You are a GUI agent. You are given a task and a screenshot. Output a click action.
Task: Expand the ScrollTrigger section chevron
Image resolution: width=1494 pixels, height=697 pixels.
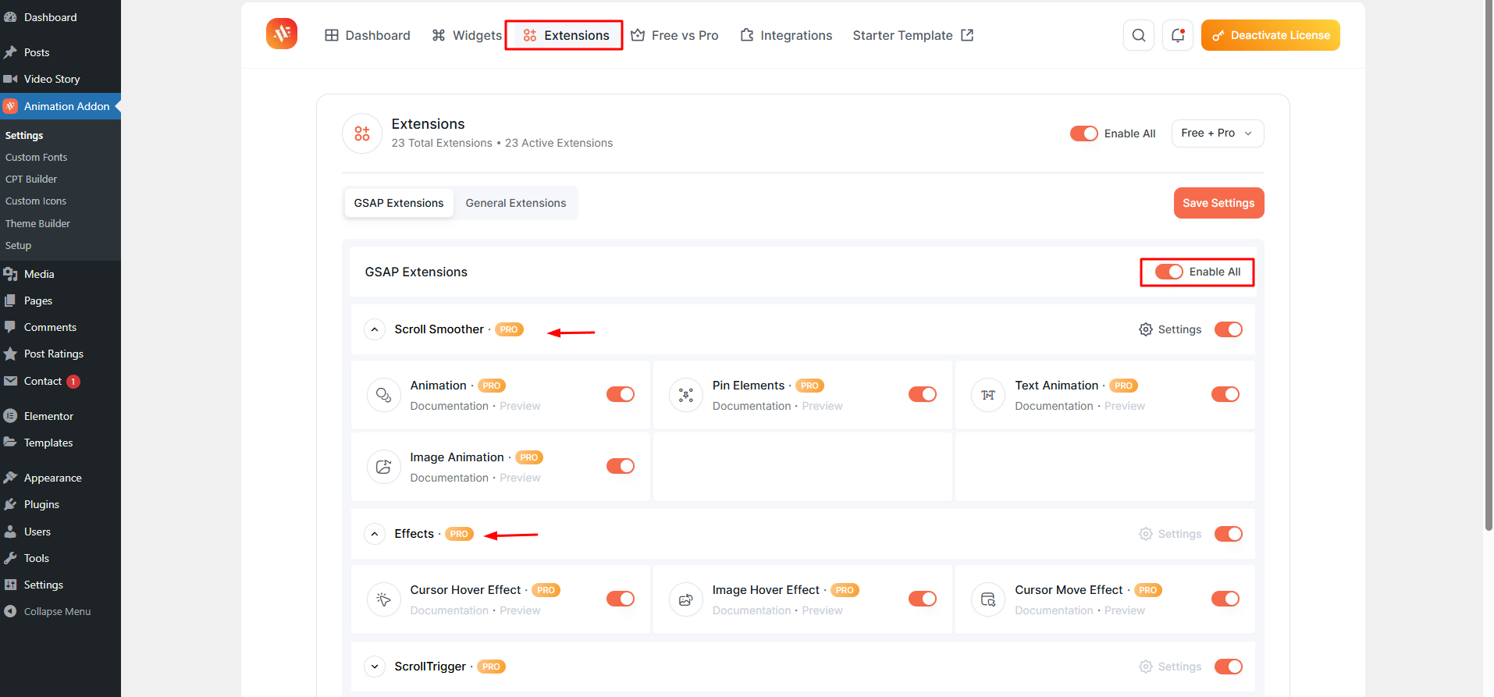pos(375,667)
